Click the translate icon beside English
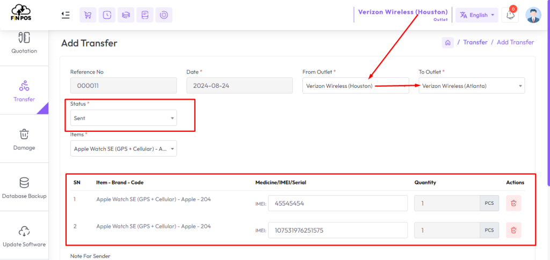Screen dimensions: 550x260 coord(464,15)
